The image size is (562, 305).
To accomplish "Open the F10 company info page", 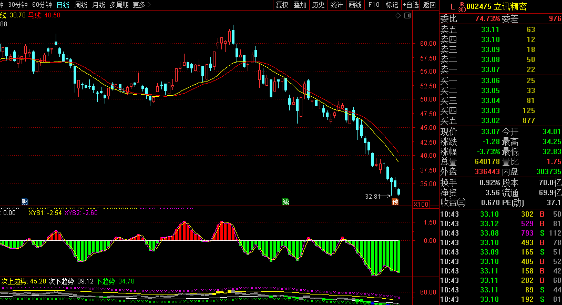I will coord(374,5).
